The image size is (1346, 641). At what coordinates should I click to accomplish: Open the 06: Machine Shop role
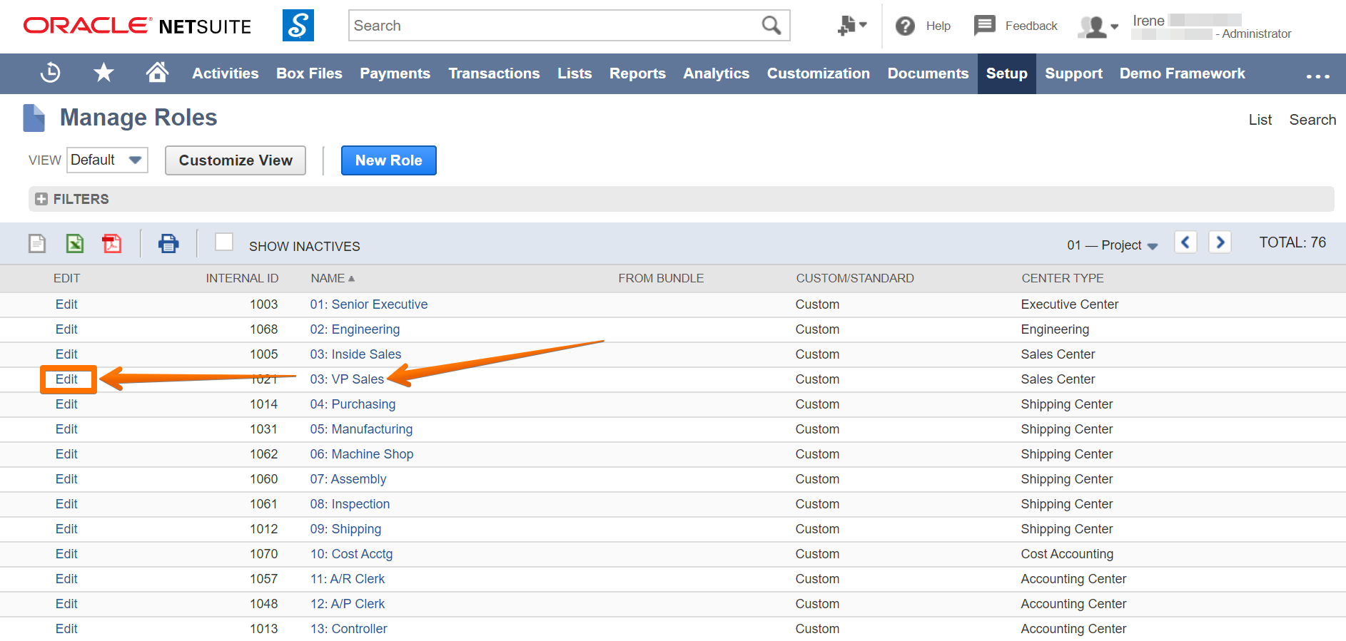pyautogui.click(x=362, y=454)
